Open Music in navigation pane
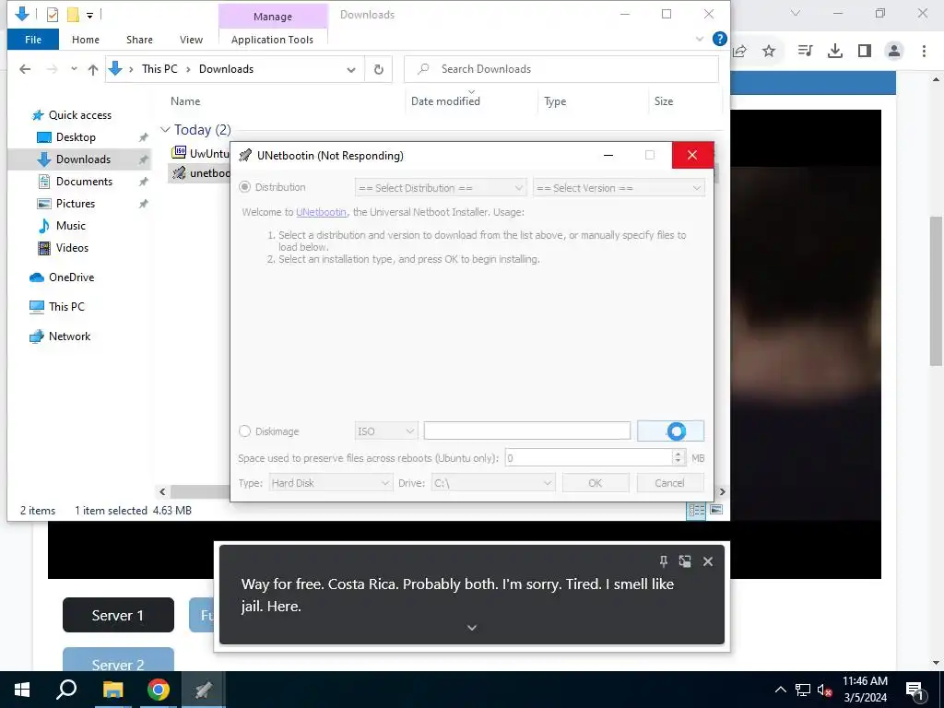The image size is (944, 708). click(x=70, y=226)
